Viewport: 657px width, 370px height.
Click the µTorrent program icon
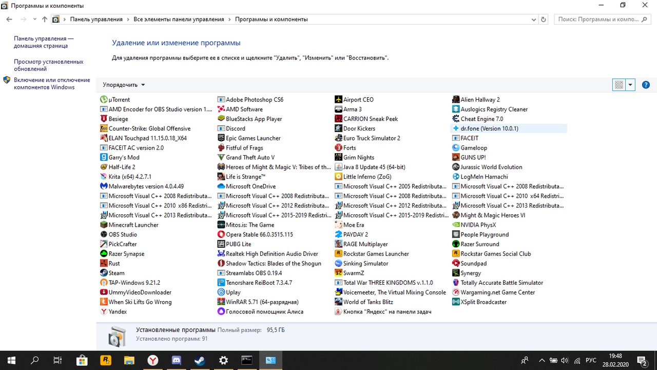[104, 100]
